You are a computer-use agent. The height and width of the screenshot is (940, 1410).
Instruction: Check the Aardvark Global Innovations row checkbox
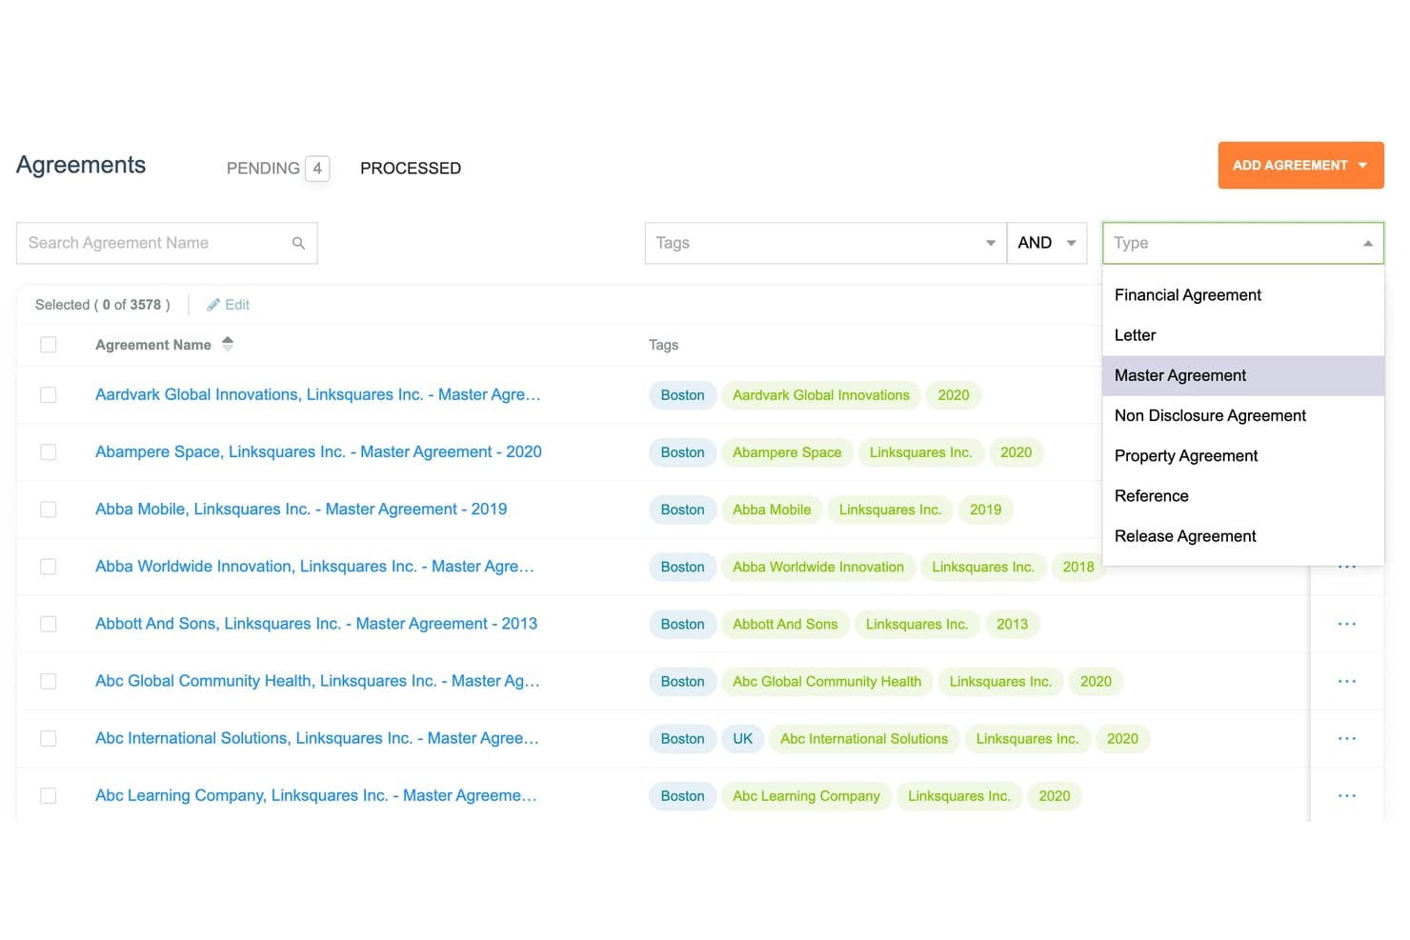[x=49, y=395]
